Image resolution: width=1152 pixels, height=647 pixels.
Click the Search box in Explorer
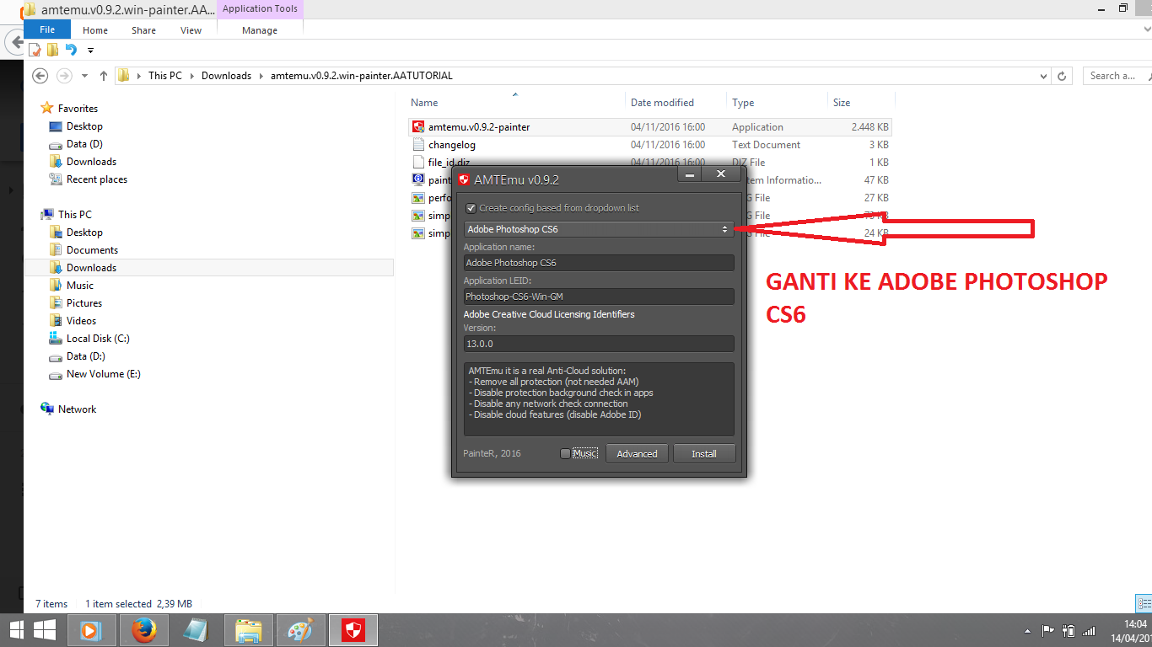[1117, 76]
